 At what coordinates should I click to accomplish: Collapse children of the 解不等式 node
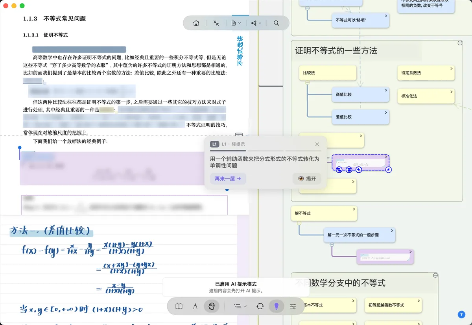pyautogui.click(x=299, y=223)
